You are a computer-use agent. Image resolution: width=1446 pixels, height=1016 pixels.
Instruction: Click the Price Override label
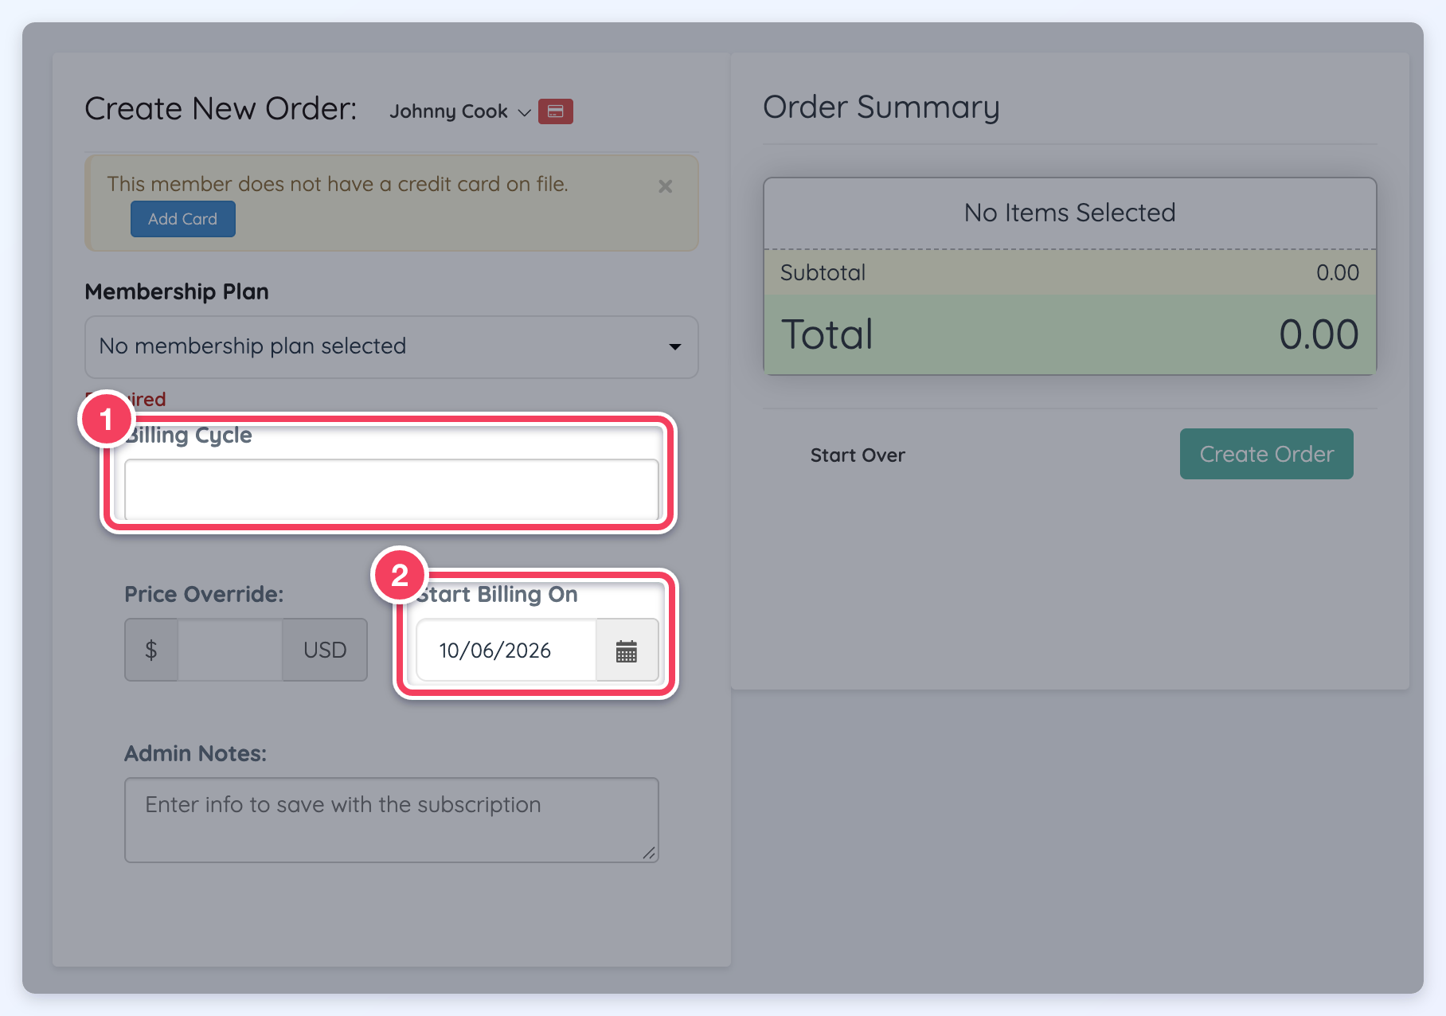tap(204, 594)
